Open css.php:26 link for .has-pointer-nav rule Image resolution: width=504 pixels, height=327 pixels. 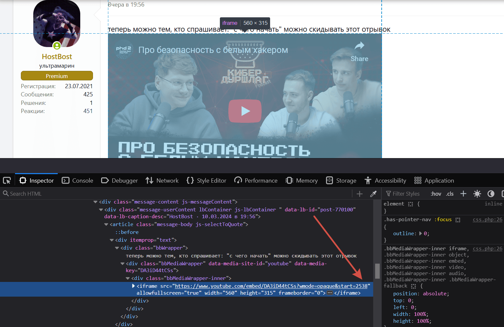point(487,220)
